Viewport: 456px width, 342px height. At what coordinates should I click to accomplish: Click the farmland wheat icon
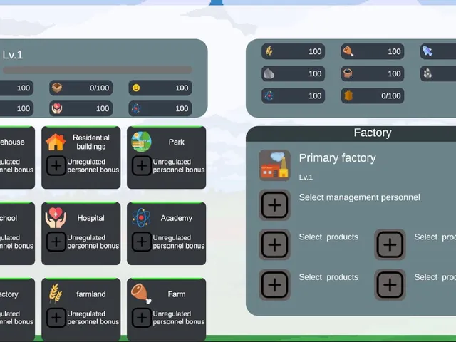coord(56,294)
